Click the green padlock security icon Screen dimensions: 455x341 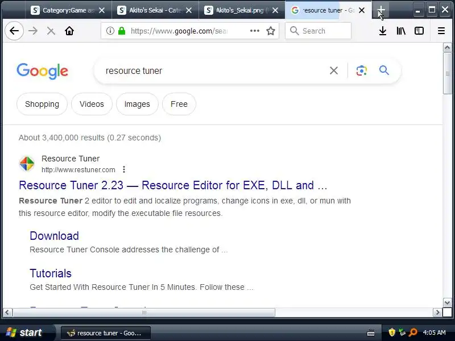click(122, 31)
